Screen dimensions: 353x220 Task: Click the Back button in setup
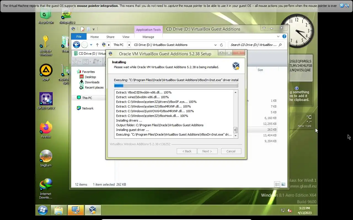click(187, 151)
